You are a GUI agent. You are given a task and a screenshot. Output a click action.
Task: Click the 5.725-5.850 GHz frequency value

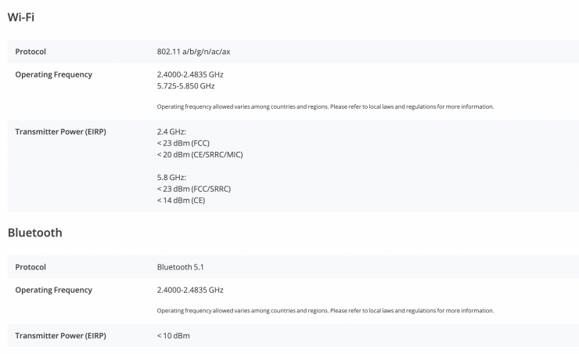tap(185, 85)
